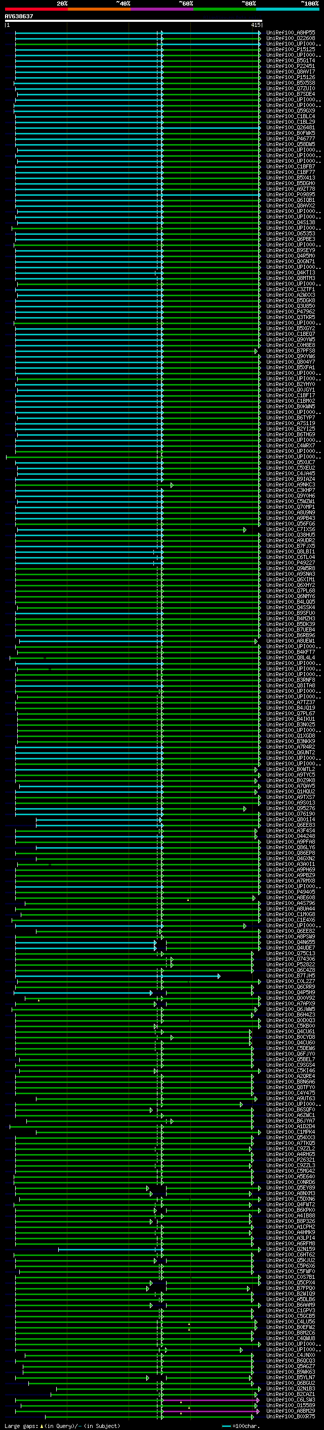This screenshot has height=1430, width=324.
Task: Select the hit UniRef100_B9WK63
Action: 291,1372
